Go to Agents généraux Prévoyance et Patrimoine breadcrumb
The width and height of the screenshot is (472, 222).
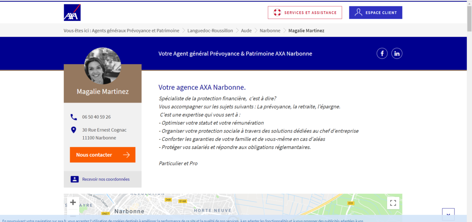[136, 31]
